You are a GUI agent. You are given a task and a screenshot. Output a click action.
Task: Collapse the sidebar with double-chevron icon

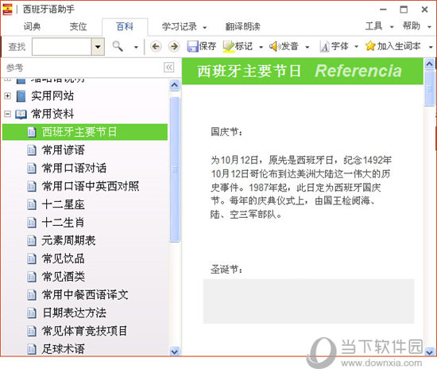coord(169,68)
